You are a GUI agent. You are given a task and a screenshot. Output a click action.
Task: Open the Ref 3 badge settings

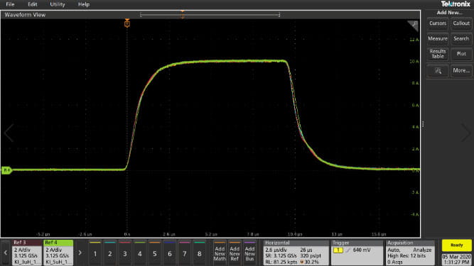(26, 253)
